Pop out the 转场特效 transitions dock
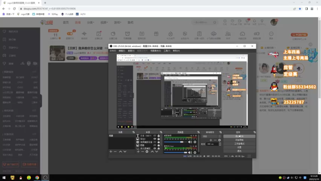The image size is (321, 181). tap(220, 132)
